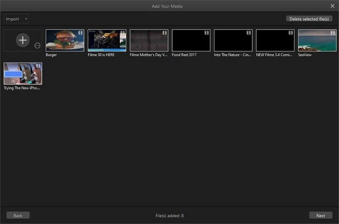Viewport: 339px width, 224px height.
Task: Click the "Food Reel 2017" file name
Action: (x=184, y=55)
